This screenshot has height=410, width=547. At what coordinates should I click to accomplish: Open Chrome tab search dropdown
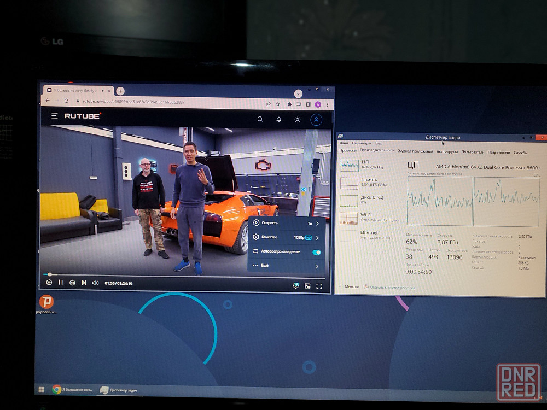298,93
